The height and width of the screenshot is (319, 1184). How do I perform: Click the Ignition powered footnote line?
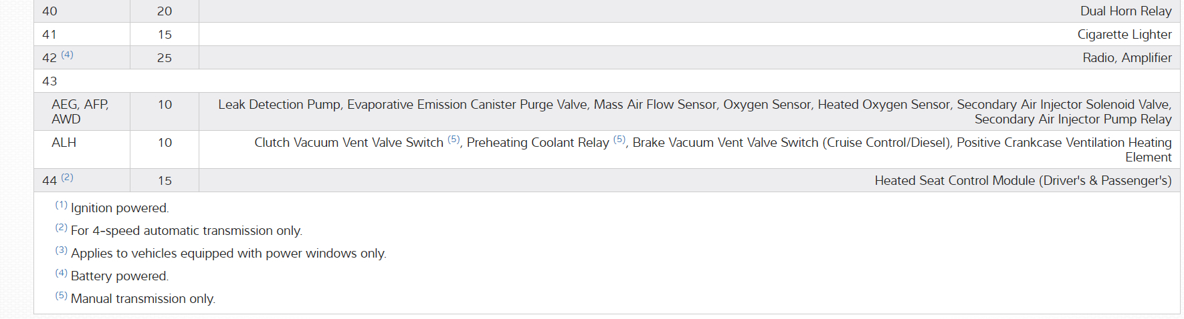pos(120,208)
